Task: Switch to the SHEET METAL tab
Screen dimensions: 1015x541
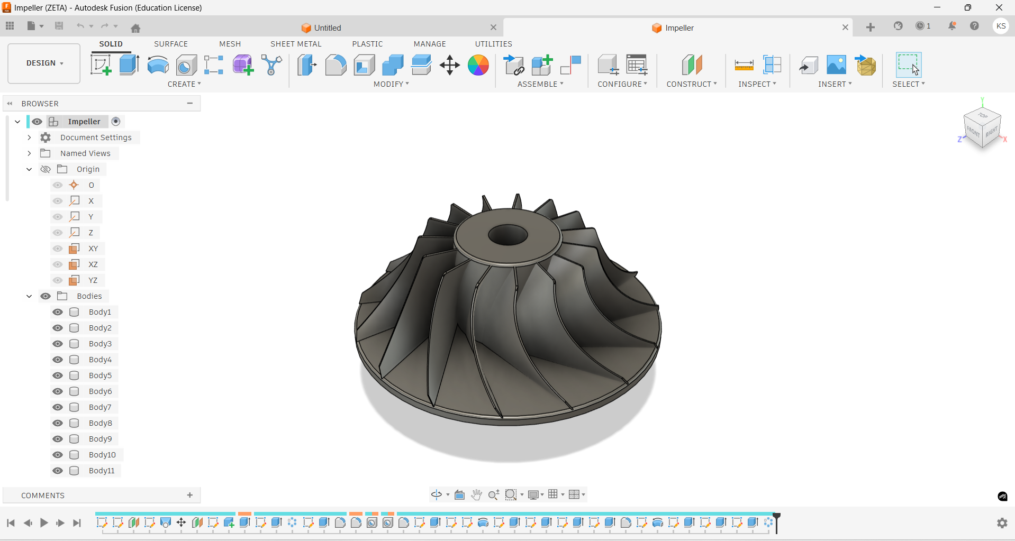Action: click(x=296, y=44)
